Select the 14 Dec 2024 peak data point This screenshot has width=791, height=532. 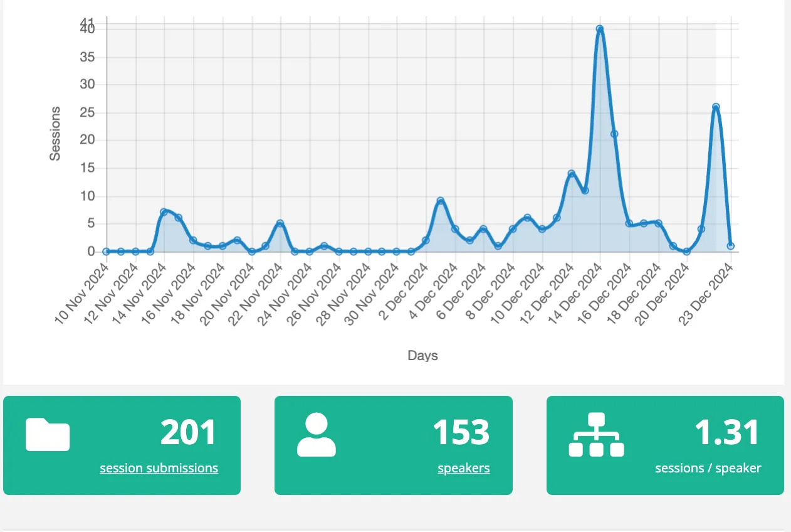(600, 29)
